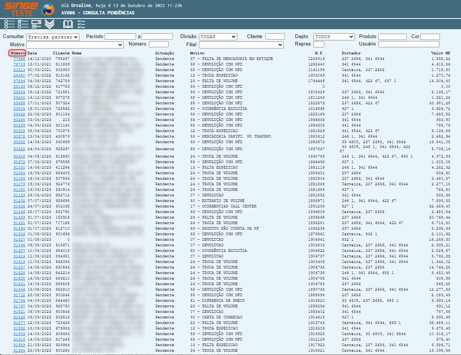
Task: Click the Número column header
Action: [18, 53]
